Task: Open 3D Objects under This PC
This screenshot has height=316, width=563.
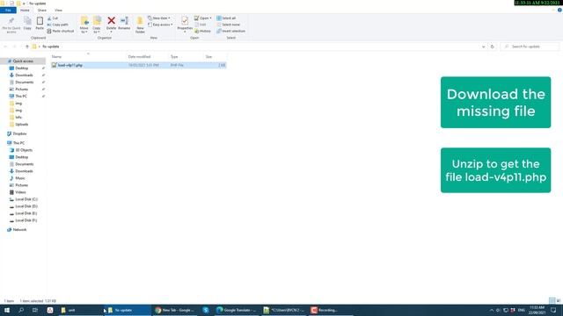Action: point(24,150)
